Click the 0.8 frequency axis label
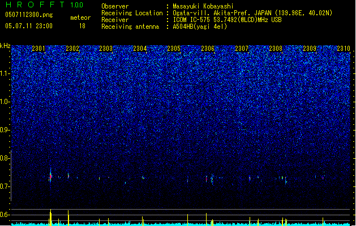Image resolution: width=356 pixels, height=226 pixels. click(5, 158)
